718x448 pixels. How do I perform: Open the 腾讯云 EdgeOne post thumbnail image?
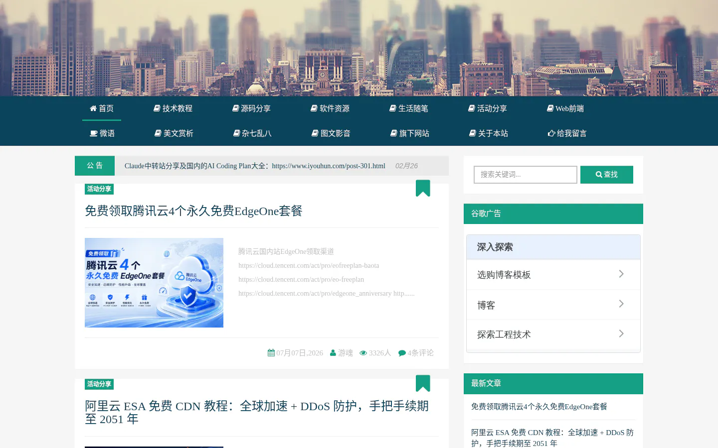[154, 283]
